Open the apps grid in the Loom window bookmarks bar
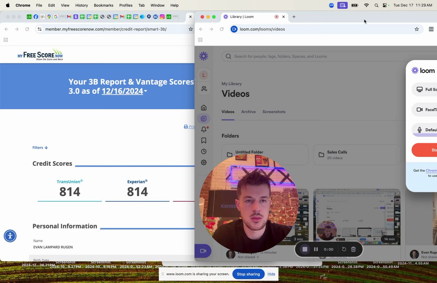437x283 pixels. click(200, 40)
